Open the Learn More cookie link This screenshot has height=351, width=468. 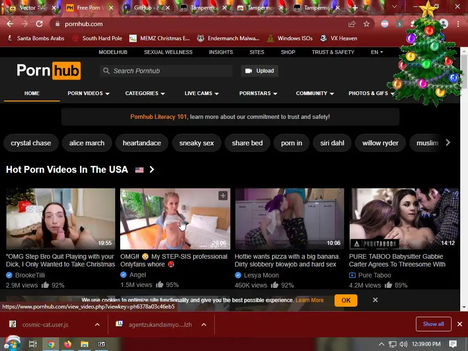point(309,300)
